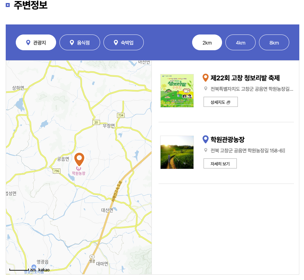Click the pin icon inside the 음식점 button
Image resolution: width=304 pixels, height=280 pixels.
point(72,42)
